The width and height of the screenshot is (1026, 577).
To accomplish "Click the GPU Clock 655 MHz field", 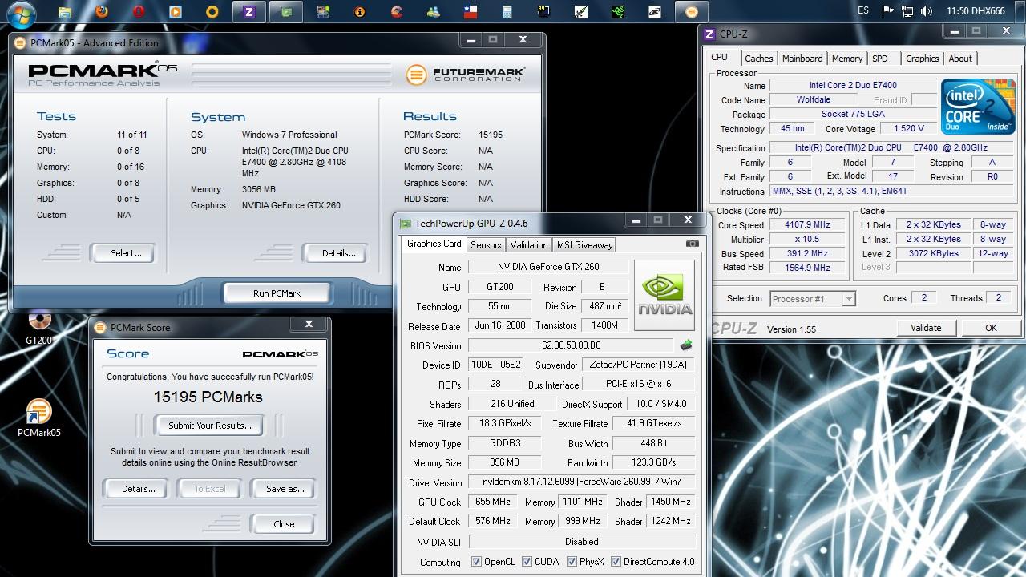I will tap(493, 502).
